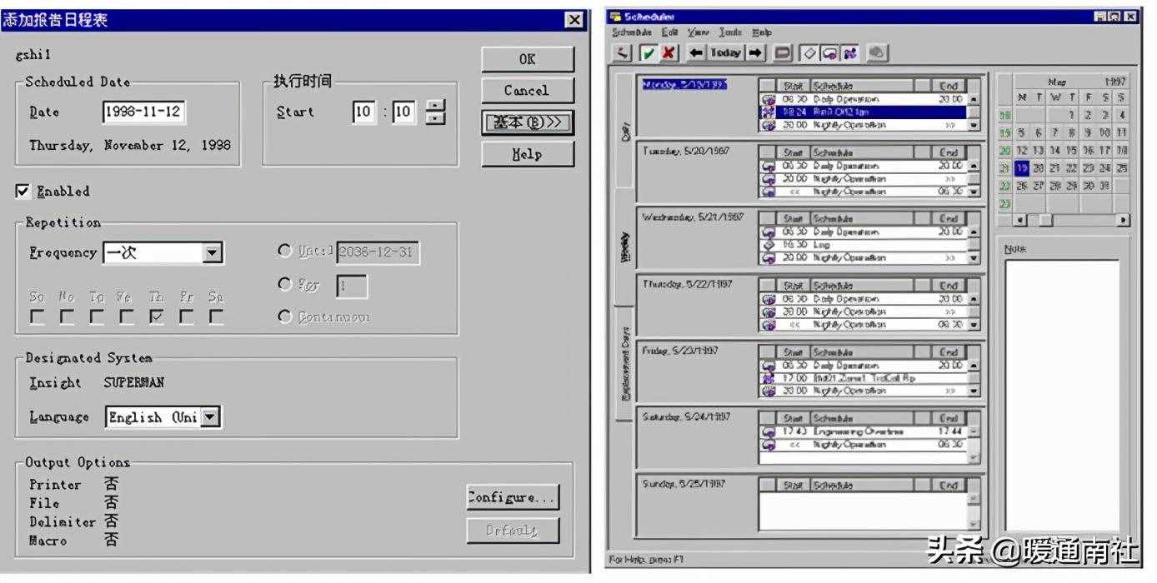Image resolution: width=1157 pixels, height=583 pixels.
Task: Click the Monday date heading in Scheduler
Action: pyautogui.click(x=684, y=84)
